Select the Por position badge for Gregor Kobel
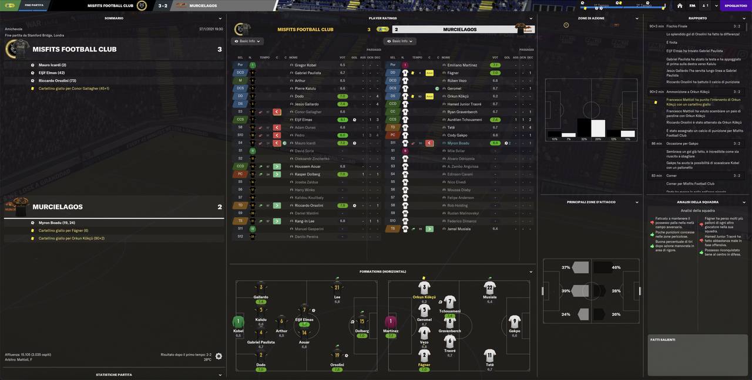Viewport: 752px width, 380px height. pos(240,65)
